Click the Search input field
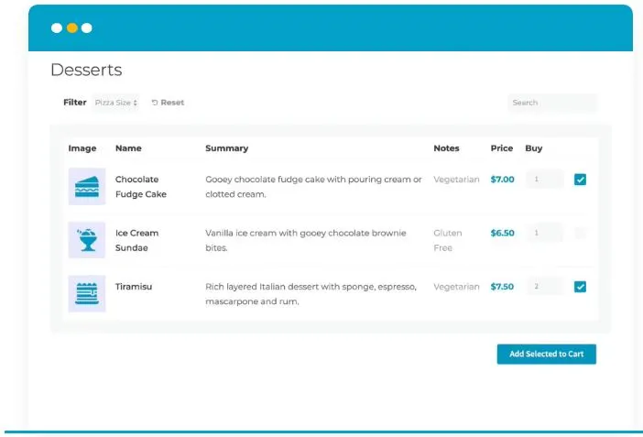This screenshot has width=643, height=437. pos(551,103)
